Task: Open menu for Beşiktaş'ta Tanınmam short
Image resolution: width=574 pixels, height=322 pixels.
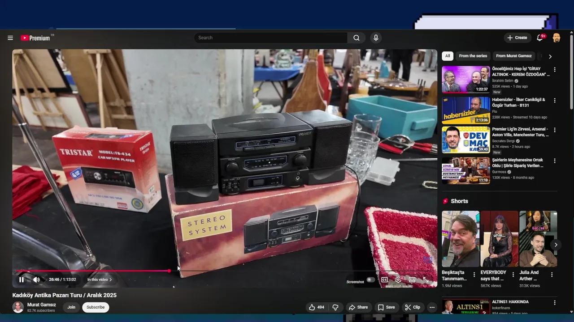Action: [x=474, y=275]
